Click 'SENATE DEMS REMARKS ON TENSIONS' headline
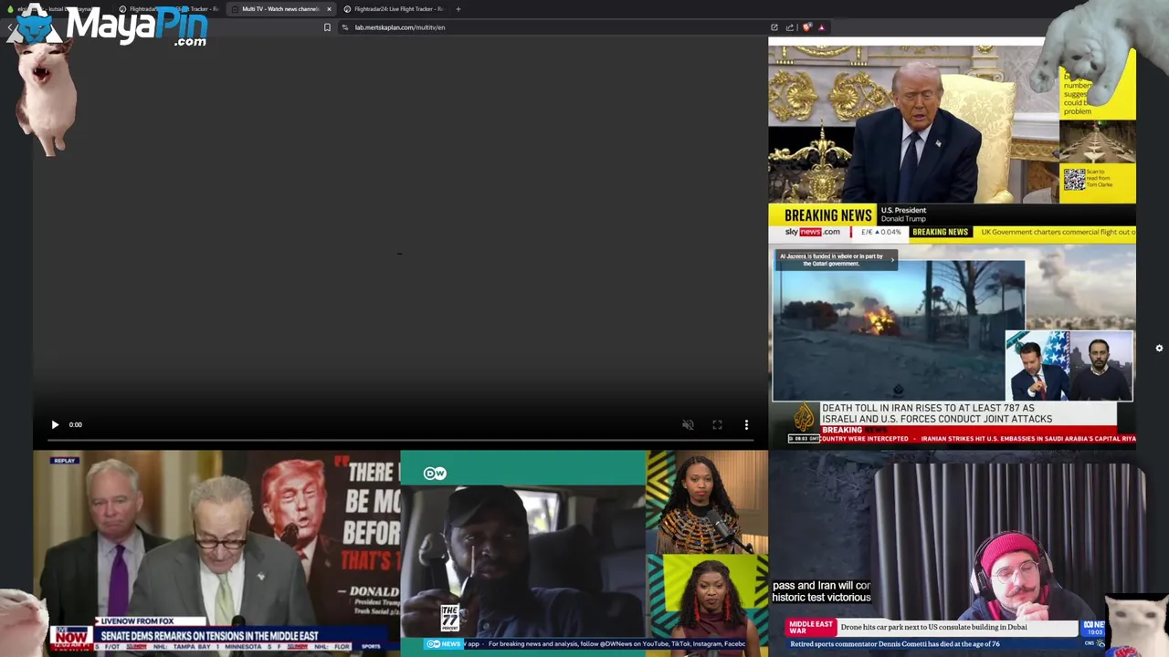The height and width of the screenshot is (657, 1169). coord(209,636)
